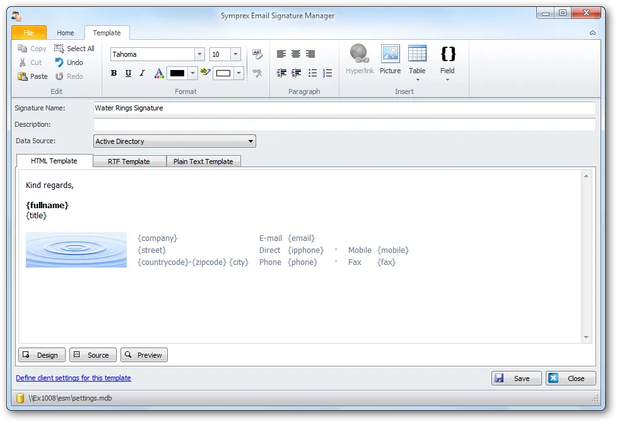The width and height of the screenshot is (617, 422).
Task: Click the Paste clipboard icon
Action: tap(23, 76)
